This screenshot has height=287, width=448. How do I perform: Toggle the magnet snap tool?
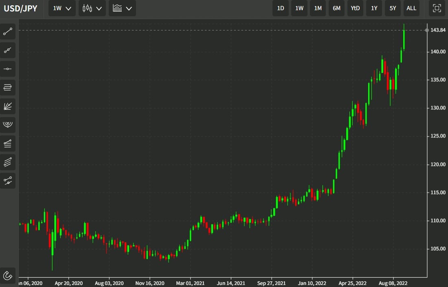pos(8,276)
